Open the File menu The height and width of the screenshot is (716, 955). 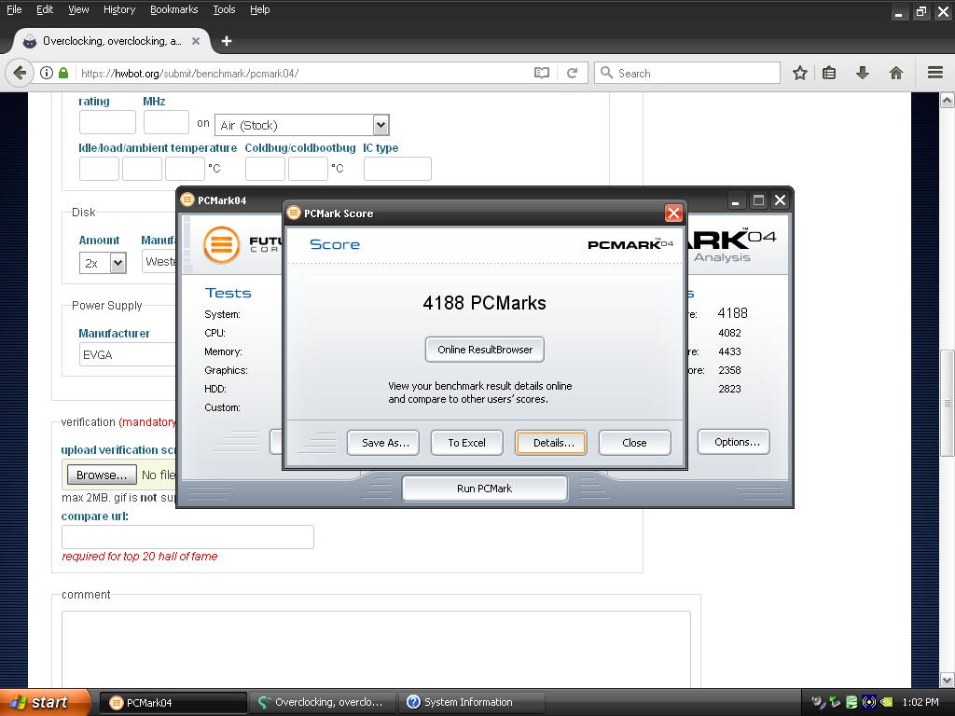click(x=14, y=9)
